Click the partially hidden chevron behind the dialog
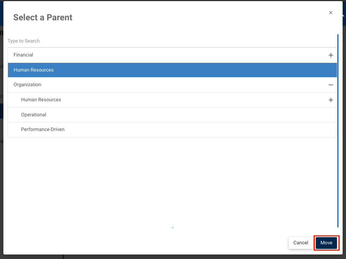The width and height of the screenshot is (346, 259). pos(343,16)
